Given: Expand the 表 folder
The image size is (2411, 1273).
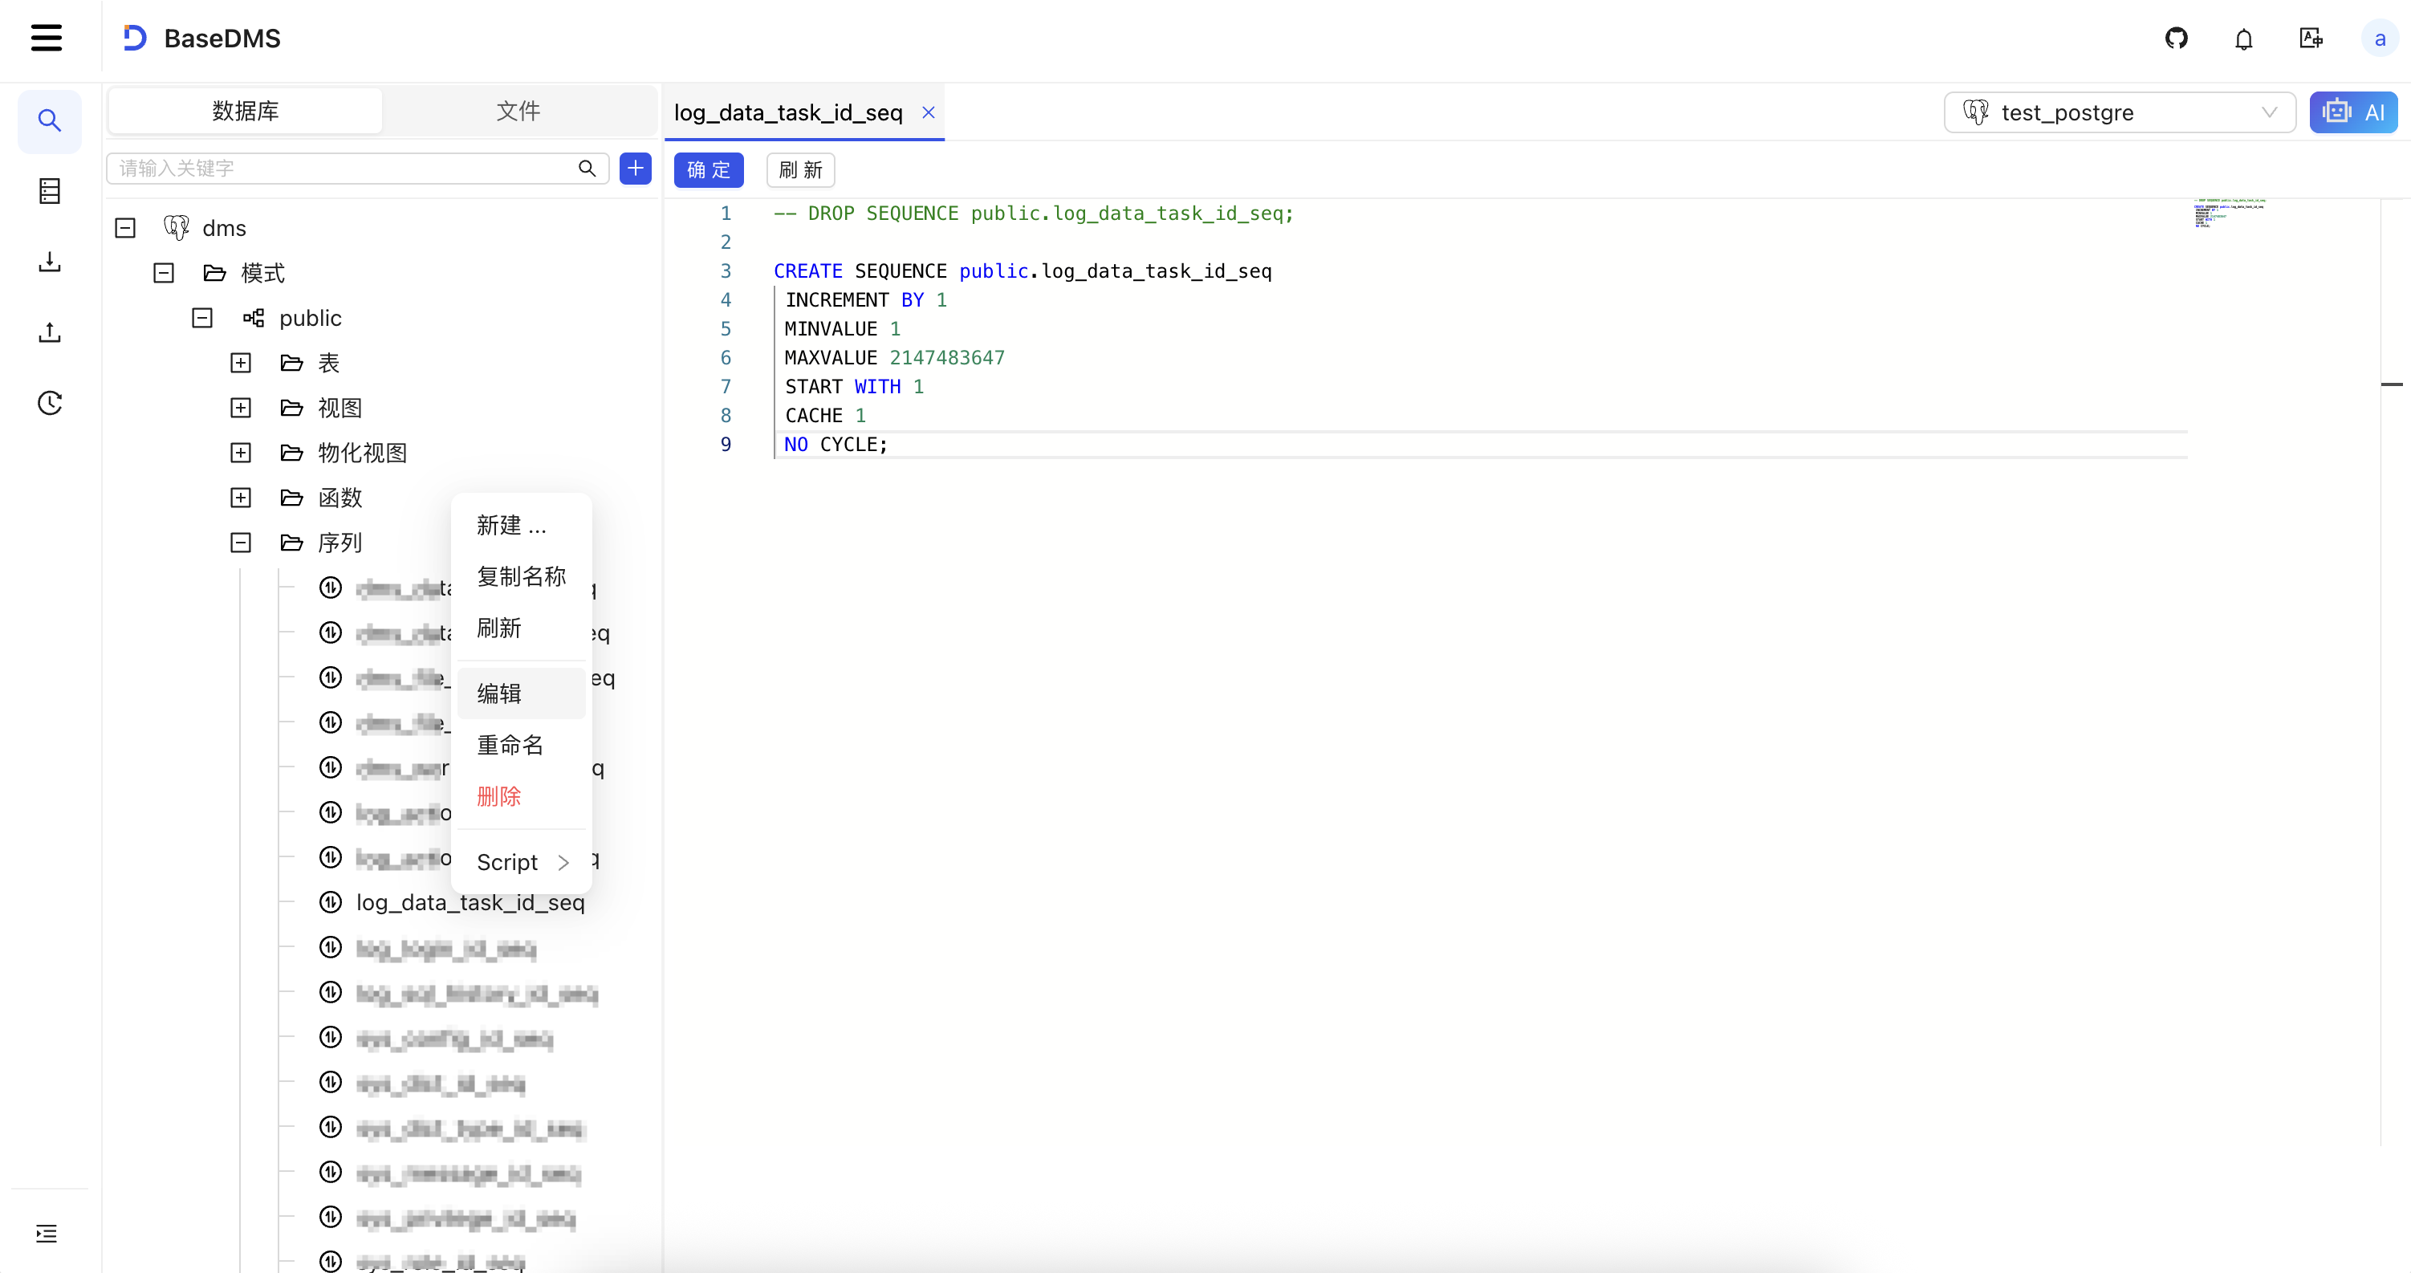Looking at the screenshot, I should tap(241, 363).
